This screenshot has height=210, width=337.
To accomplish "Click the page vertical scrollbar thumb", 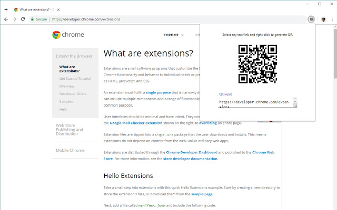I will tap(335, 54).
